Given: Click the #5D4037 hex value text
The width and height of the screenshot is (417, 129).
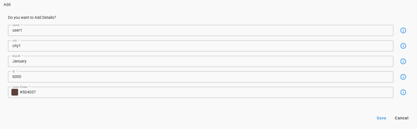Looking at the screenshot, I should point(28,92).
